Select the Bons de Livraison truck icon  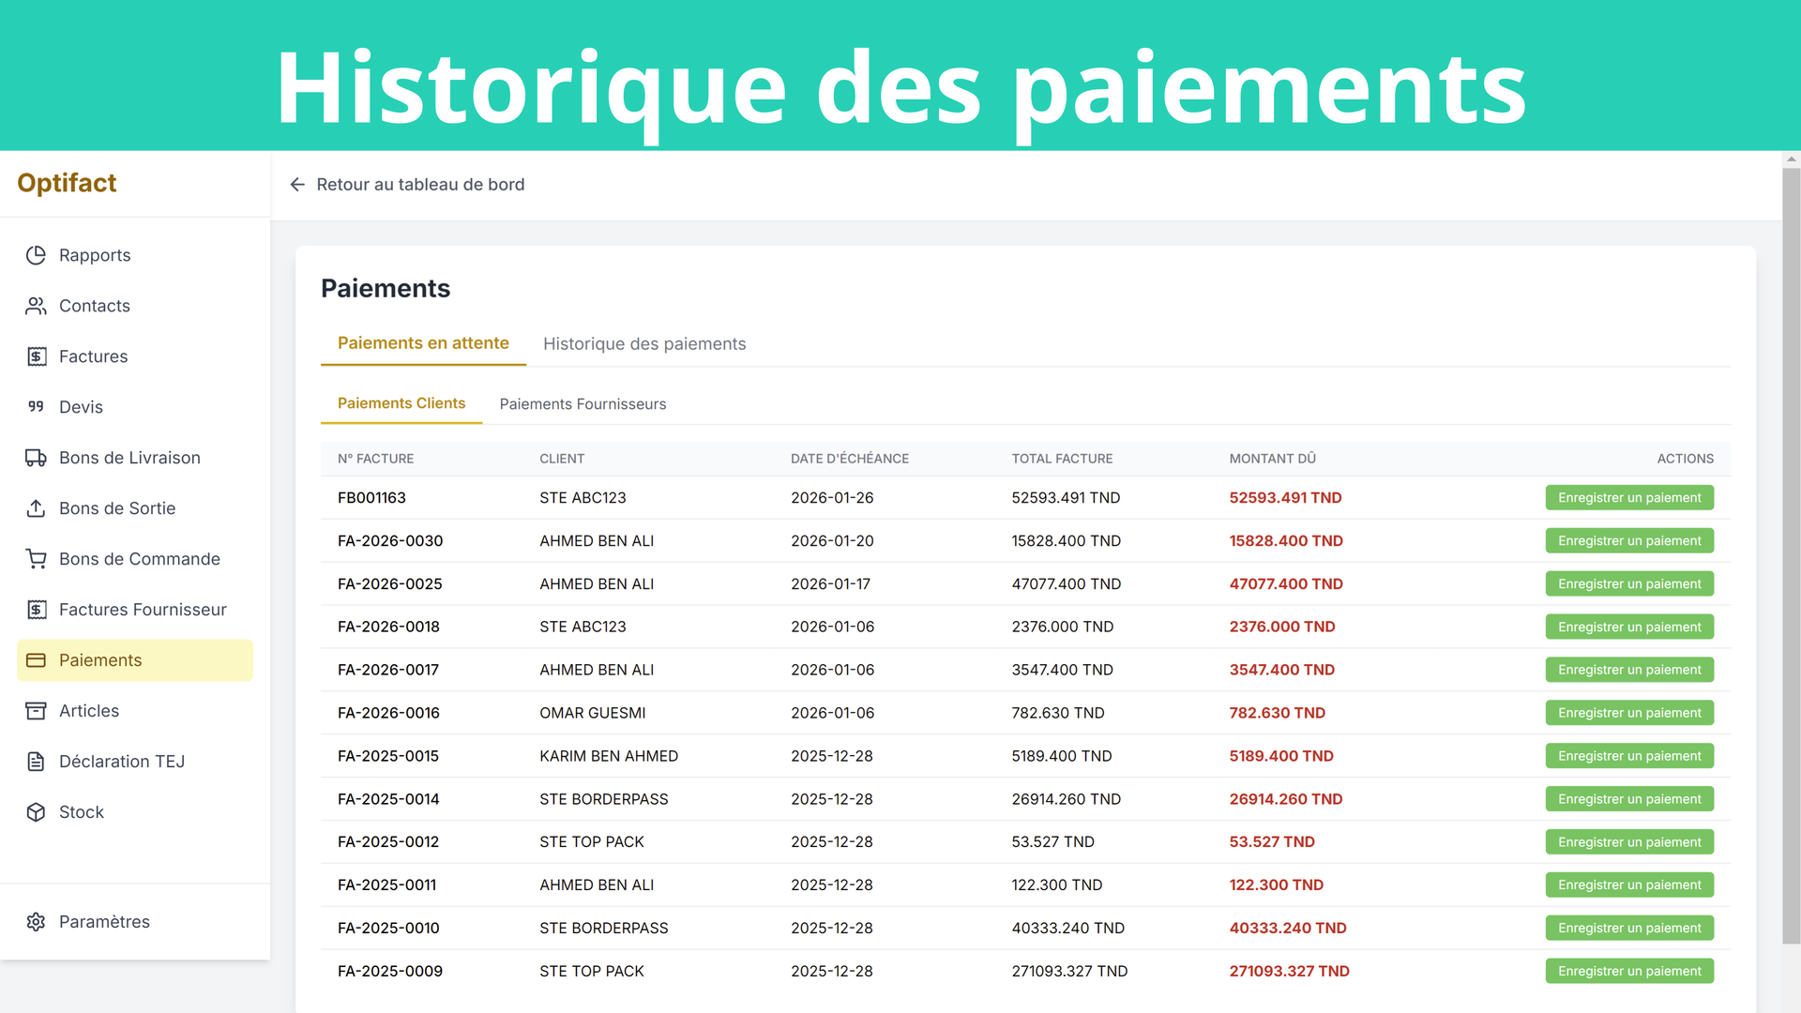point(36,458)
